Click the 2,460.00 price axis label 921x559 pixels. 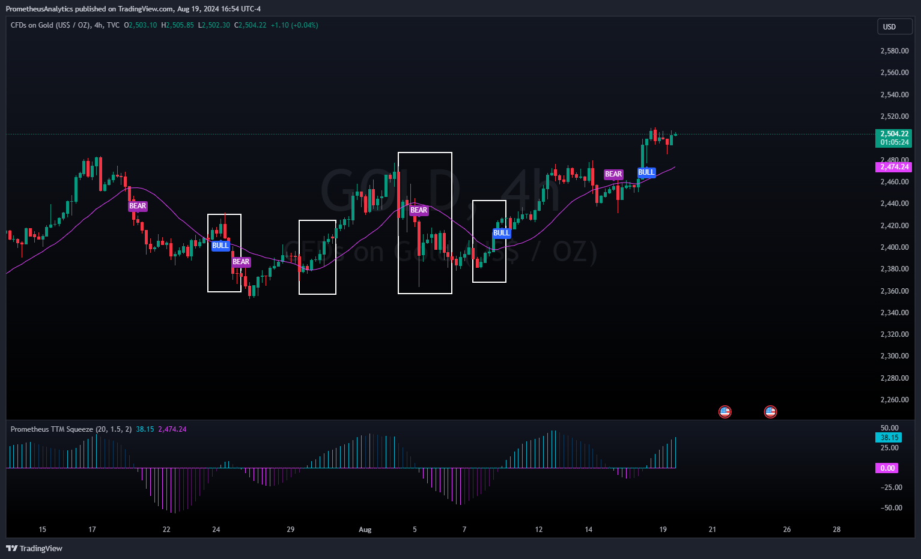895,182
